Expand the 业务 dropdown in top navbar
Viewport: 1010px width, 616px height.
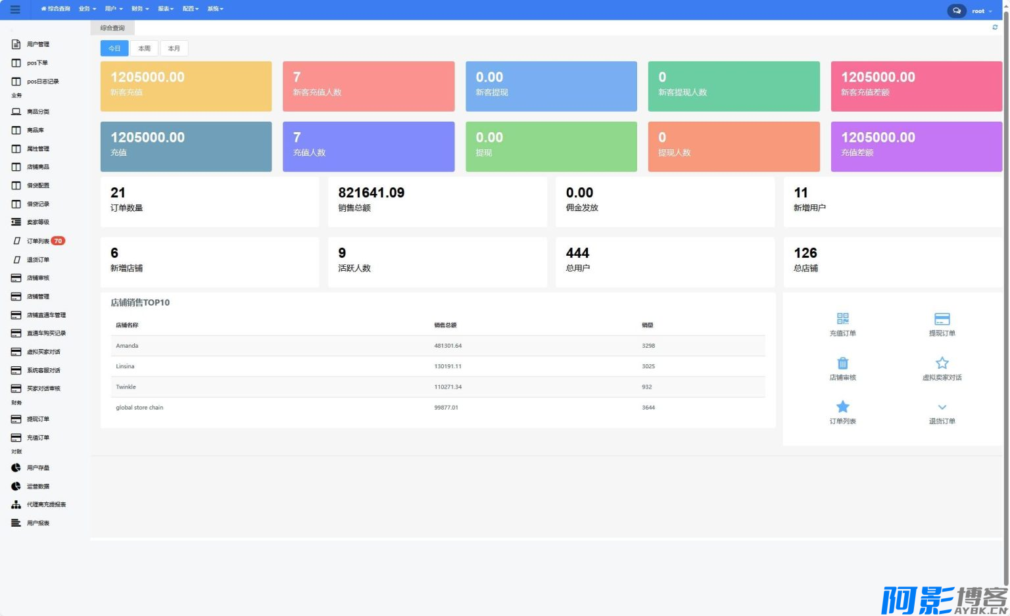click(x=87, y=9)
